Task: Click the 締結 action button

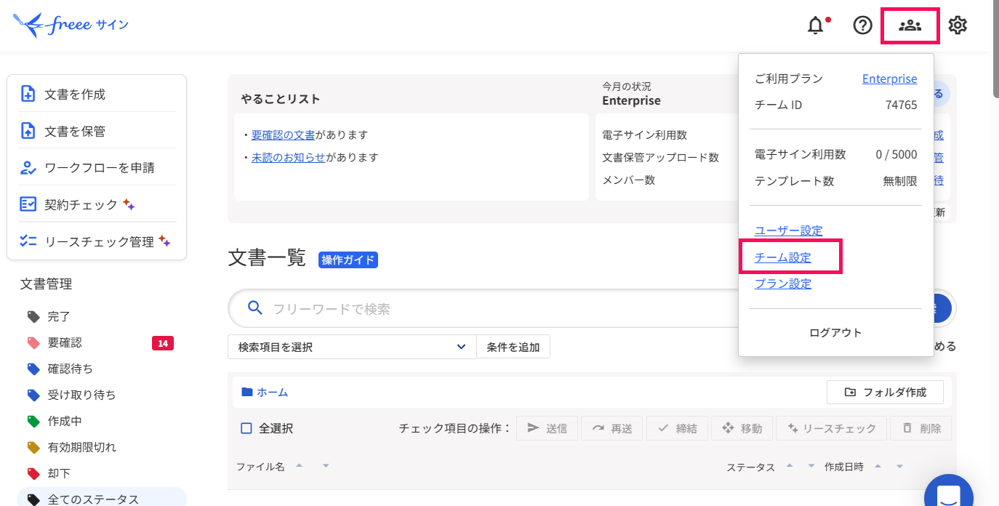Action: (677, 428)
